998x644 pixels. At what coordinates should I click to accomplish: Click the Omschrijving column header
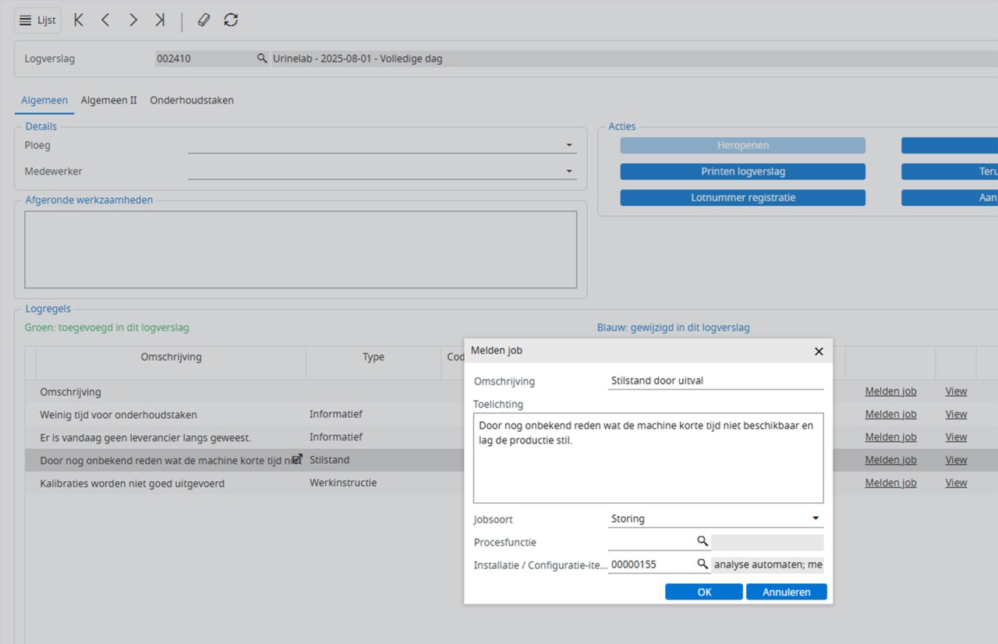pyautogui.click(x=171, y=357)
